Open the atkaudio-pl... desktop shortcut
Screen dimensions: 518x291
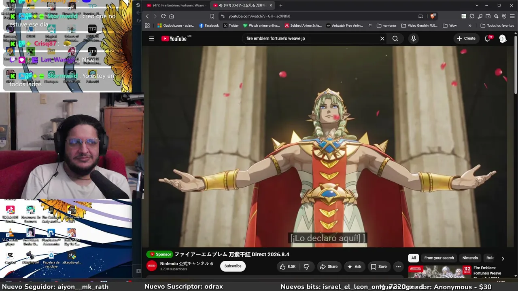(x=72, y=258)
